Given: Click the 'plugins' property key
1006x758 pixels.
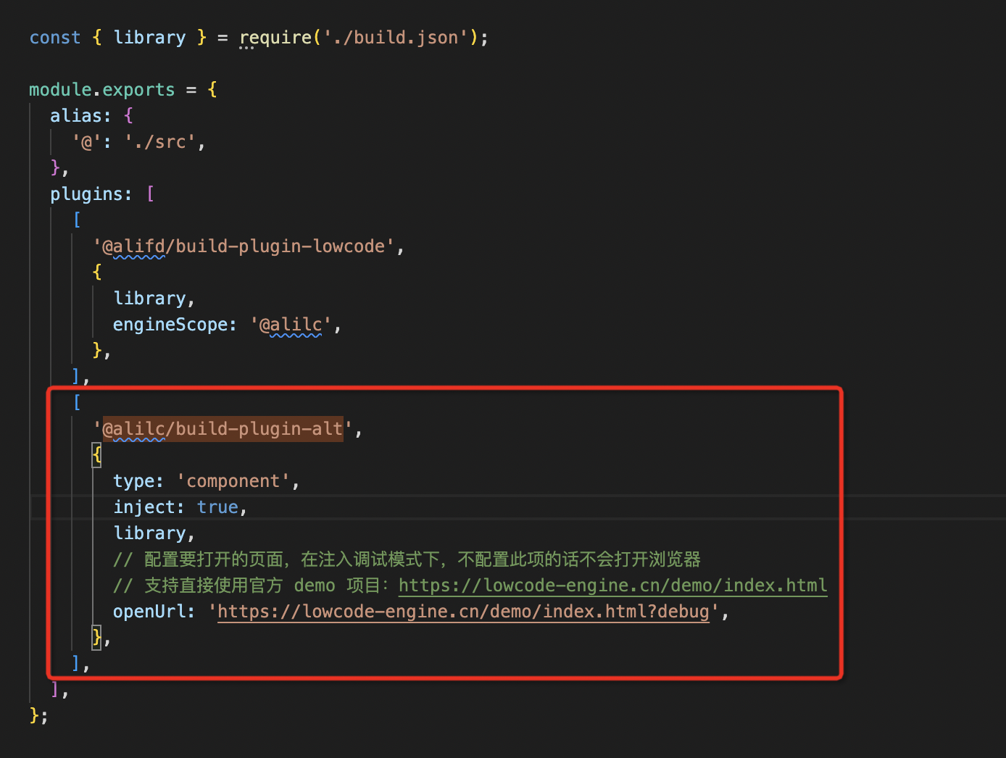Looking at the screenshot, I should coord(86,194).
